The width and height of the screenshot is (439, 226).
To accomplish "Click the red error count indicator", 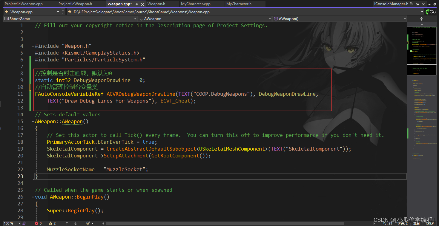I will [38, 223].
